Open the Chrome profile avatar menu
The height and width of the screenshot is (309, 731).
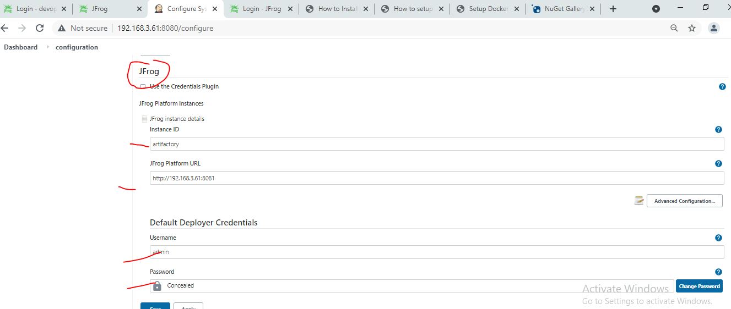(x=714, y=28)
